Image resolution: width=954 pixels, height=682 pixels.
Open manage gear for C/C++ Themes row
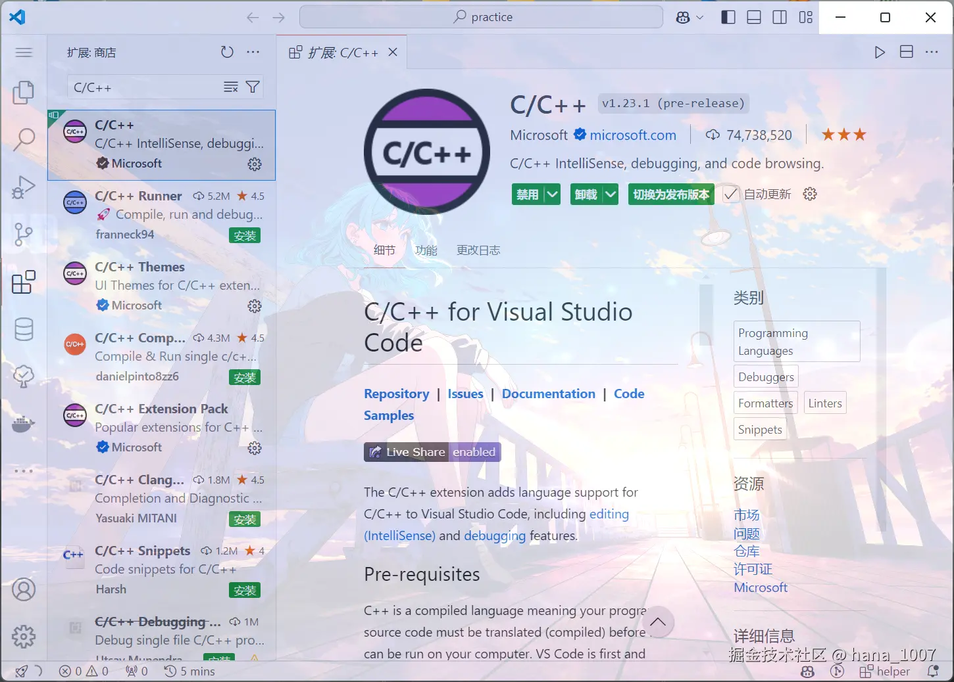tap(255, 306)
